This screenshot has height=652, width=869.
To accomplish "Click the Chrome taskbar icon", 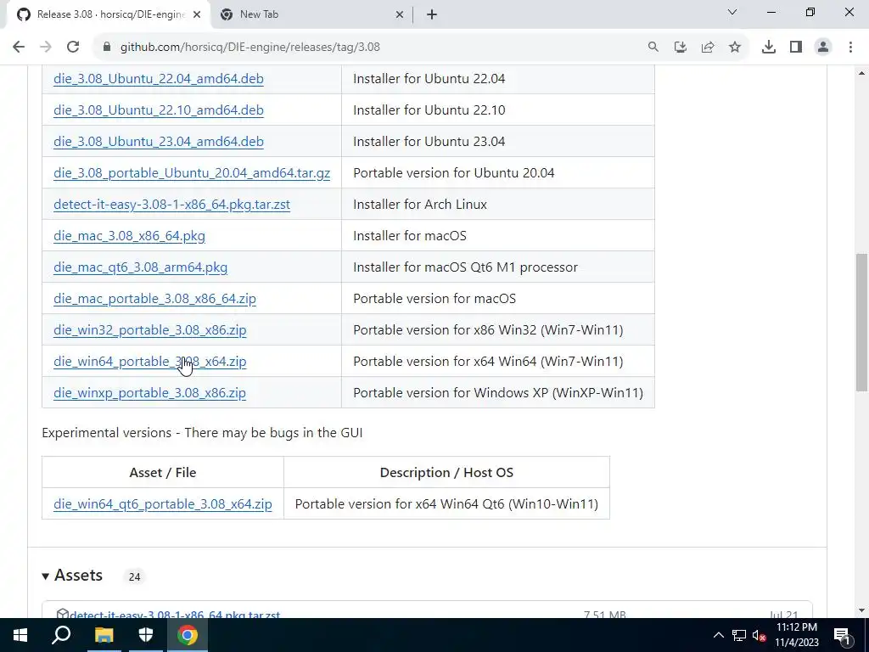I will [x=188, y=635].
